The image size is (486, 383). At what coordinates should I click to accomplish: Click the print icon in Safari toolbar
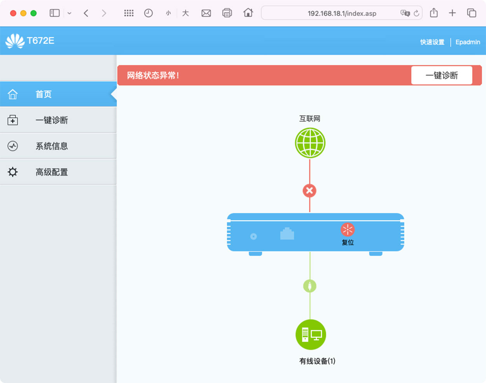pyautogui.click(x=227, y=13)
